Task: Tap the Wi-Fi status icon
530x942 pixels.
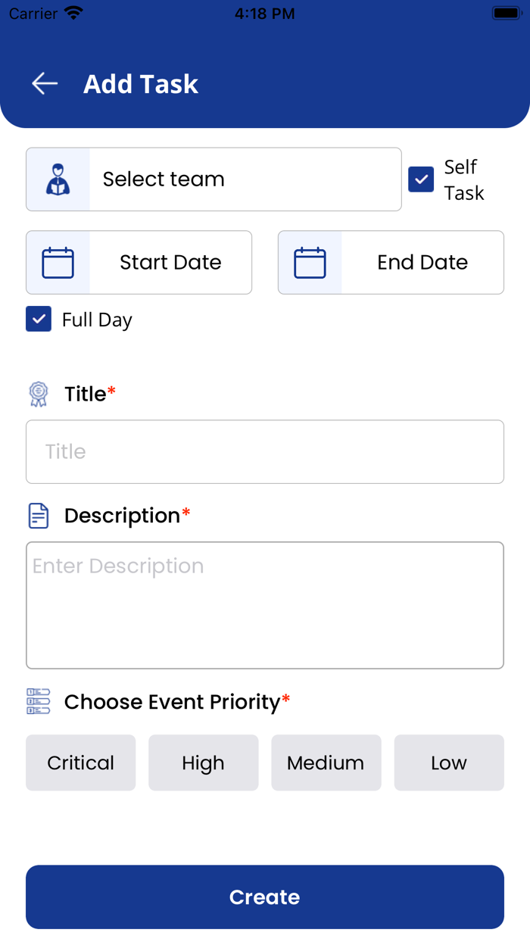Action: [73, 14]
